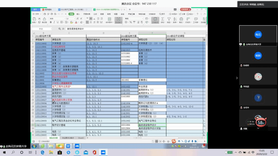Collapse the ribbon with the up chevron
The height and width of the screenshot is (156, 278).
[x=205, y=14]
